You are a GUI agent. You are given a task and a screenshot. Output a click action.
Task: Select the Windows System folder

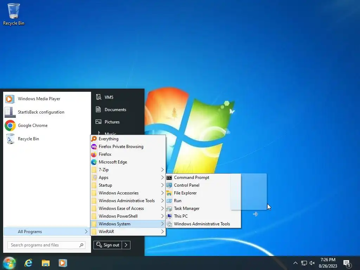128,224
